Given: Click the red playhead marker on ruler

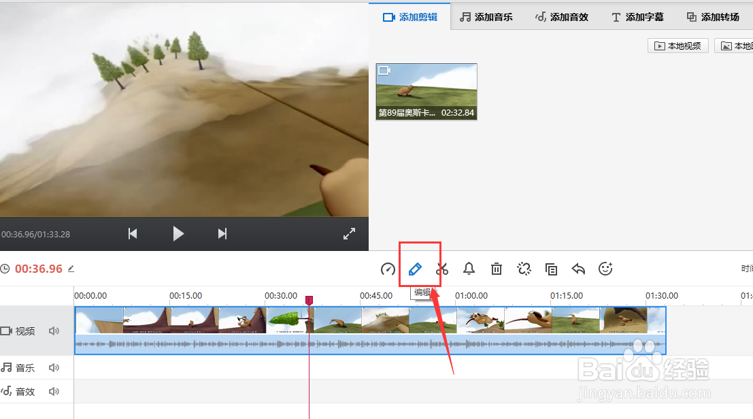Looking at the screenshot, I should click(309, 300).
